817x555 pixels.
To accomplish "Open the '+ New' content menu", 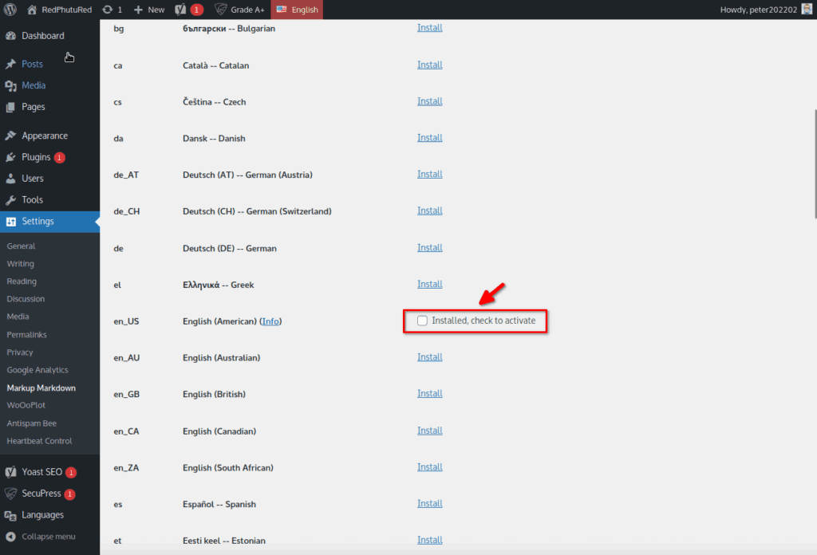I will tap(149, 10).
